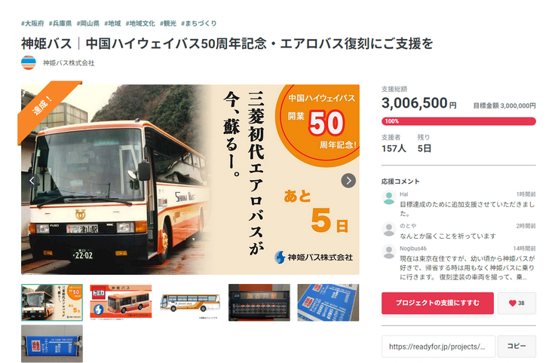Select the Tomica bus thumbnail
This screenshot has height=363, width=555.
click(121, 302)
